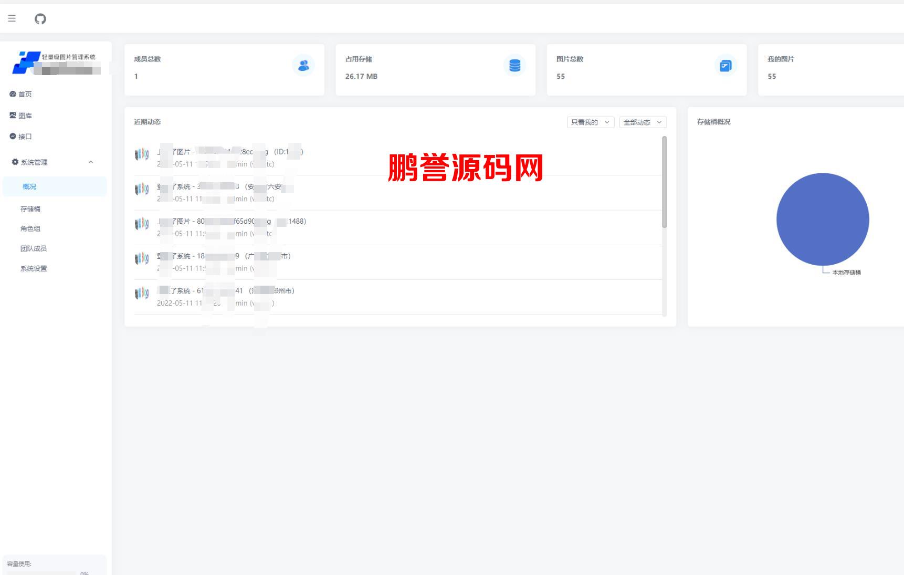The image size is (904, 575).
Task: Click avatar of the 州市 login entry
Action: coord(142,293)
